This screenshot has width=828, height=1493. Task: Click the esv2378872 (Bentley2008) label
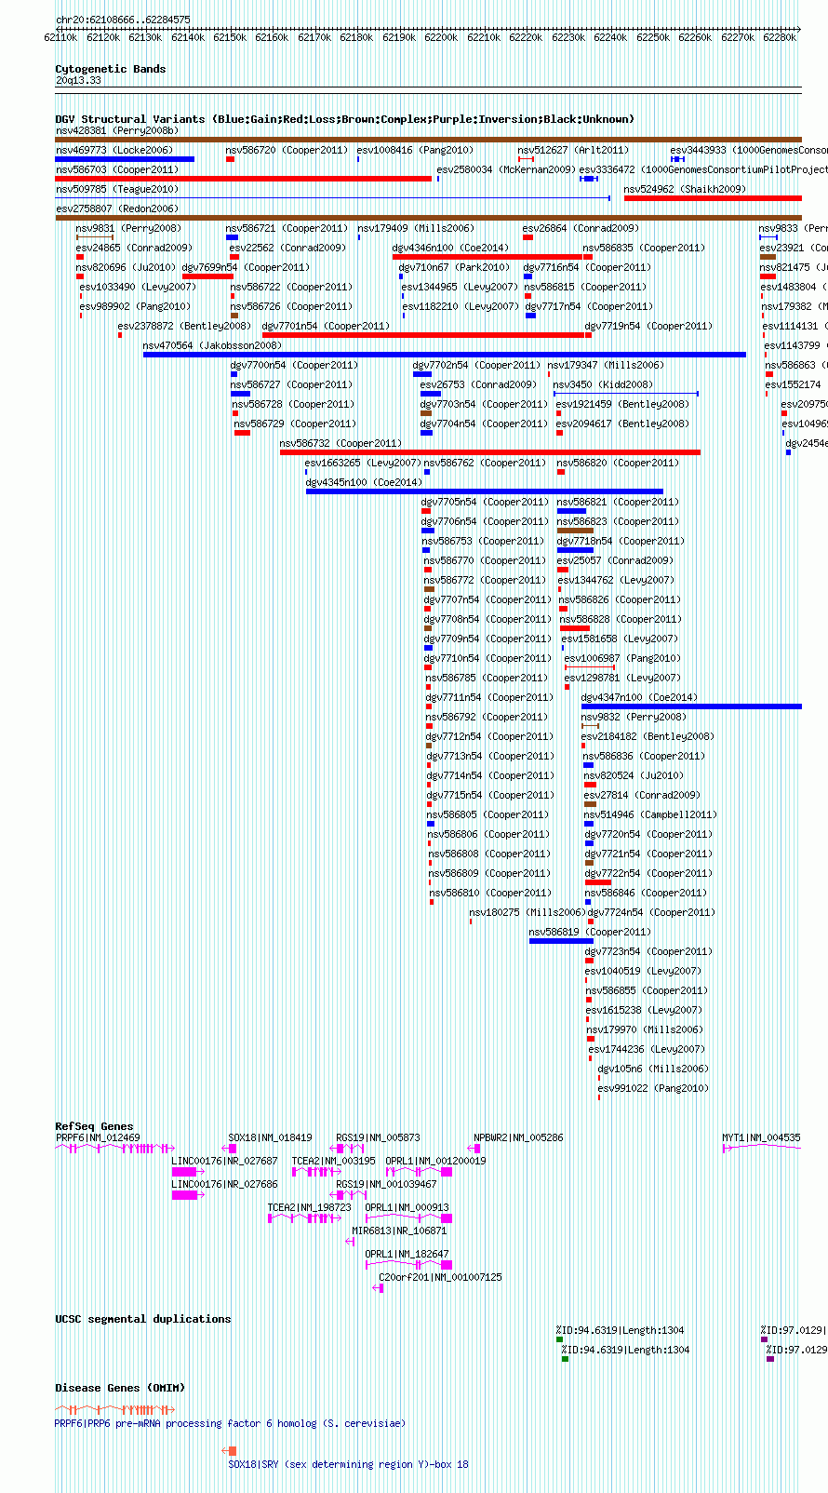184,326
